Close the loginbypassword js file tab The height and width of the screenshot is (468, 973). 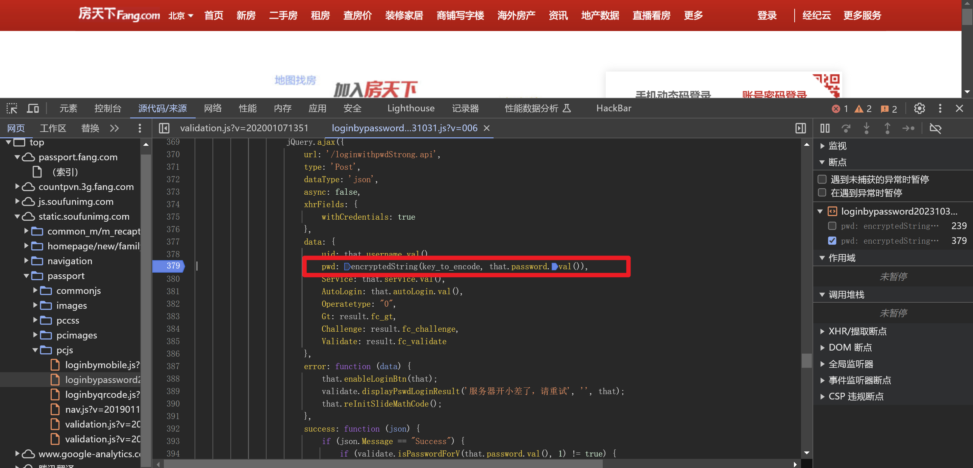487,128
